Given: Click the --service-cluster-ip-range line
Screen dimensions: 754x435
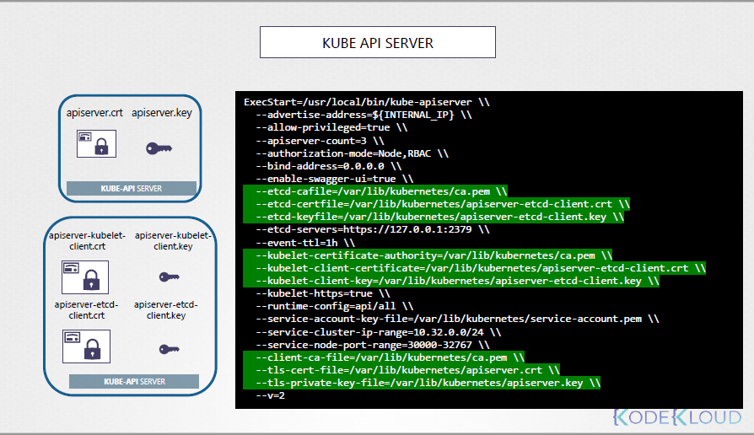Looking at the screenshot, I should coord(379,332).
